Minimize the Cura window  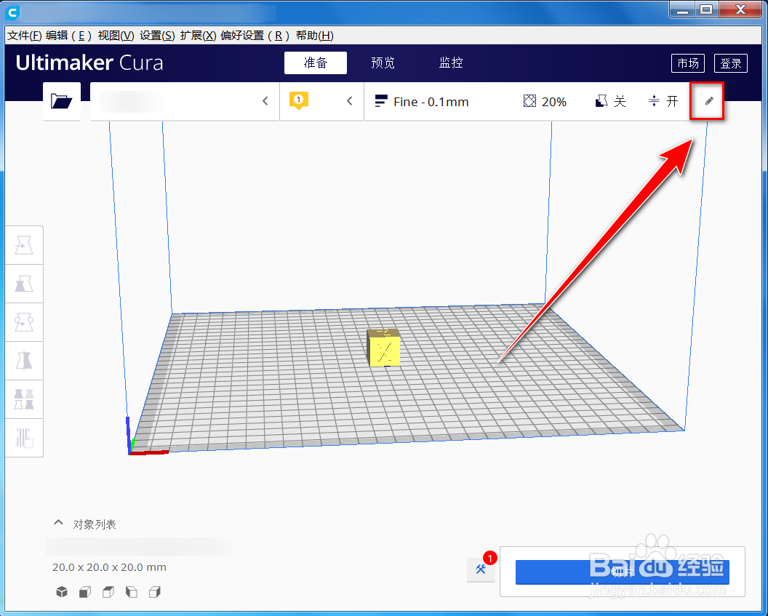click(x=682, y=9)
